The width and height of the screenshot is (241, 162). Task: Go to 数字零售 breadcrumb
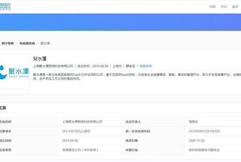[8, 43]
